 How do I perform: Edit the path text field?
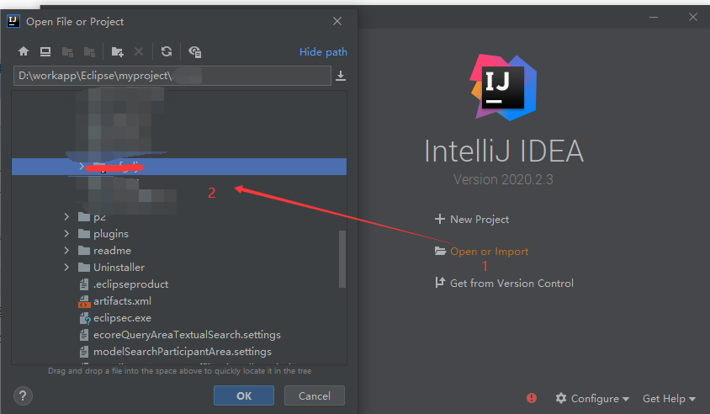point(172,76)
